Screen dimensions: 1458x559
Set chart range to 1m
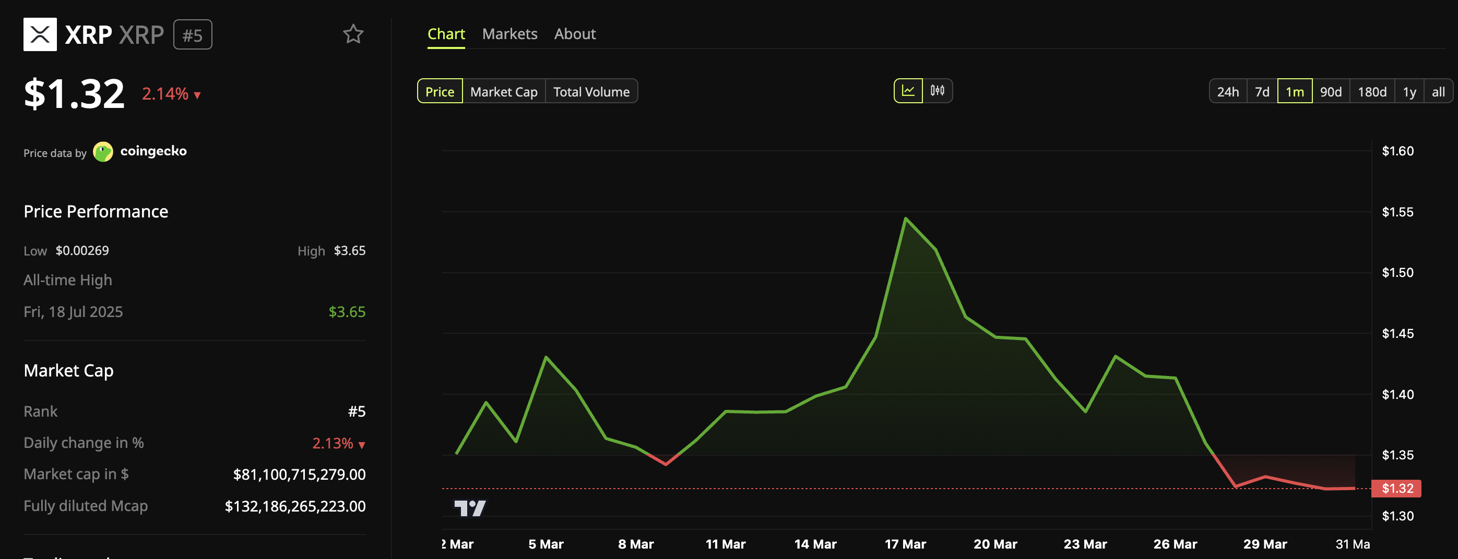pyautogui.click(x=1295, y=91)
